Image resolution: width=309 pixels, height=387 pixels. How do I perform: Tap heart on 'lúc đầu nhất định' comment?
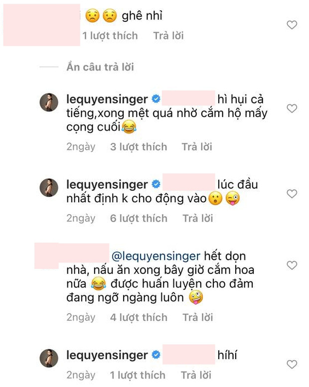pyautogui.click(x=292, y=194)
